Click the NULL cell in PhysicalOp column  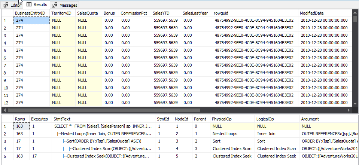[232, 126]
